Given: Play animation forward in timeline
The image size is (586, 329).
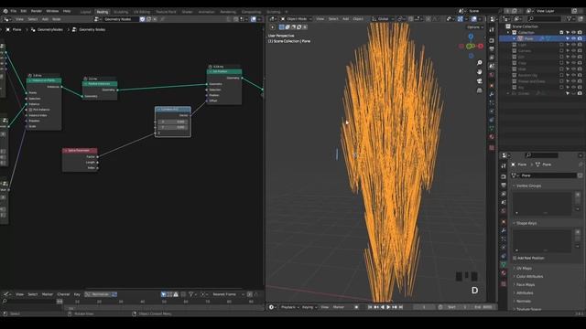Looking at the screenshot, I should [x=388, y=307].
